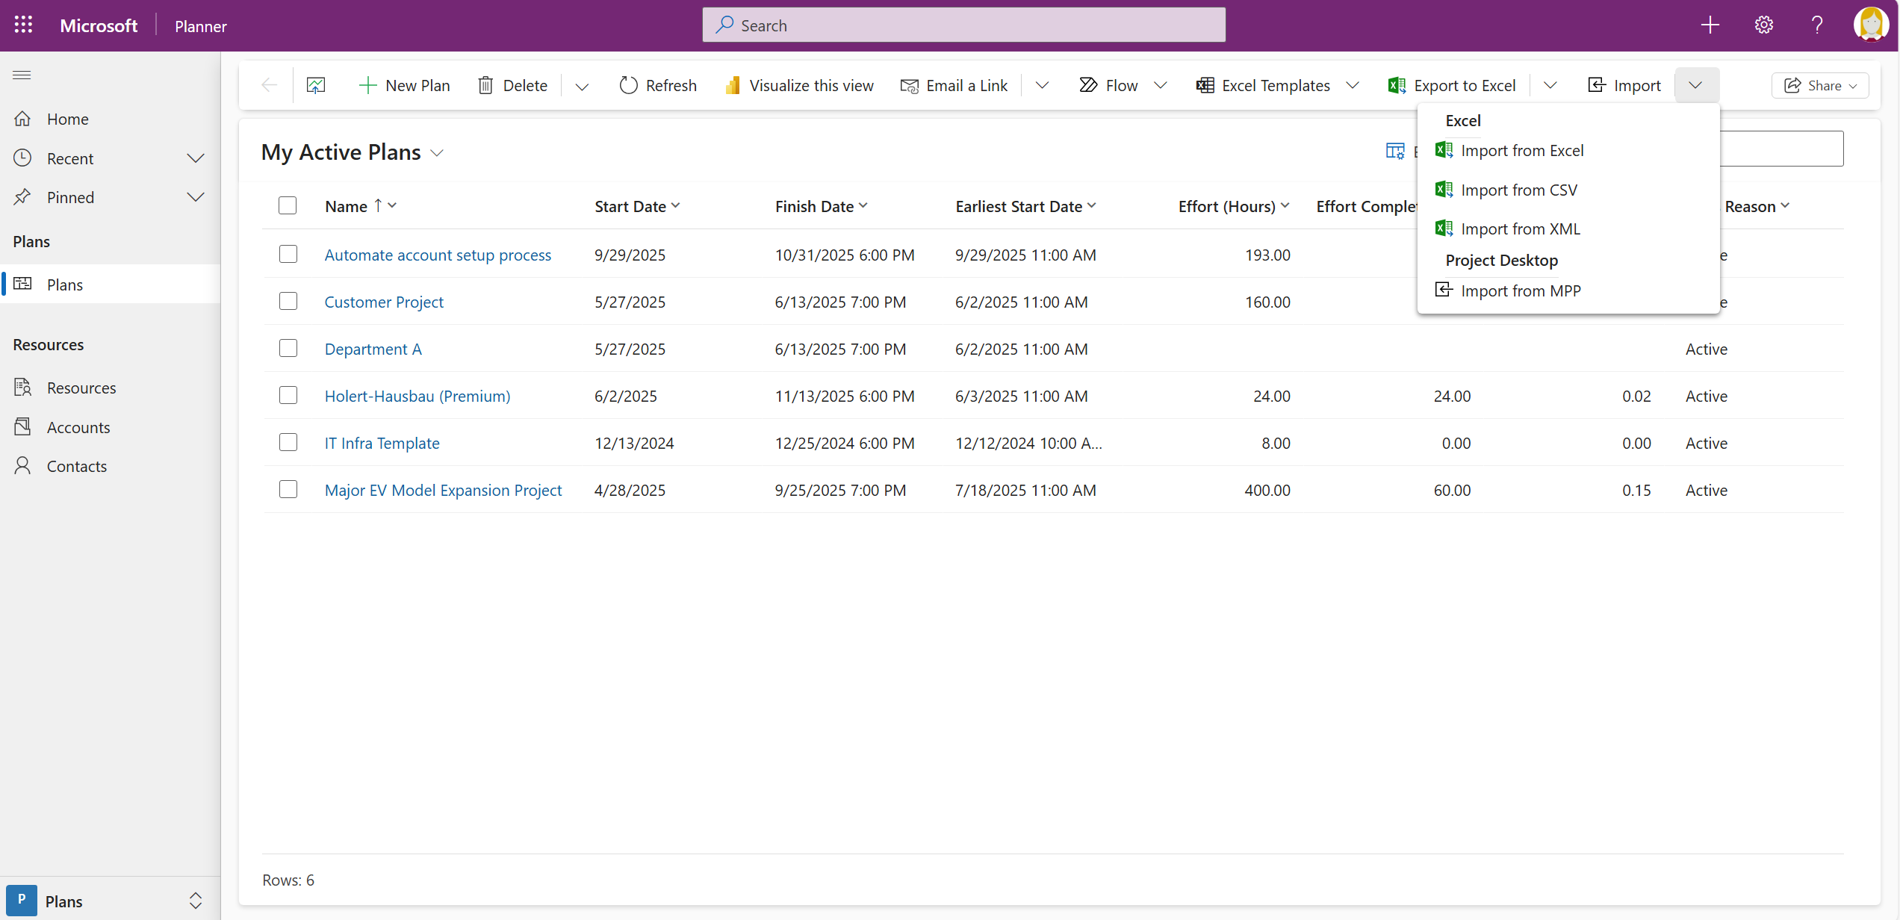
Task: Open the Share button
Action: [1820, 85]
